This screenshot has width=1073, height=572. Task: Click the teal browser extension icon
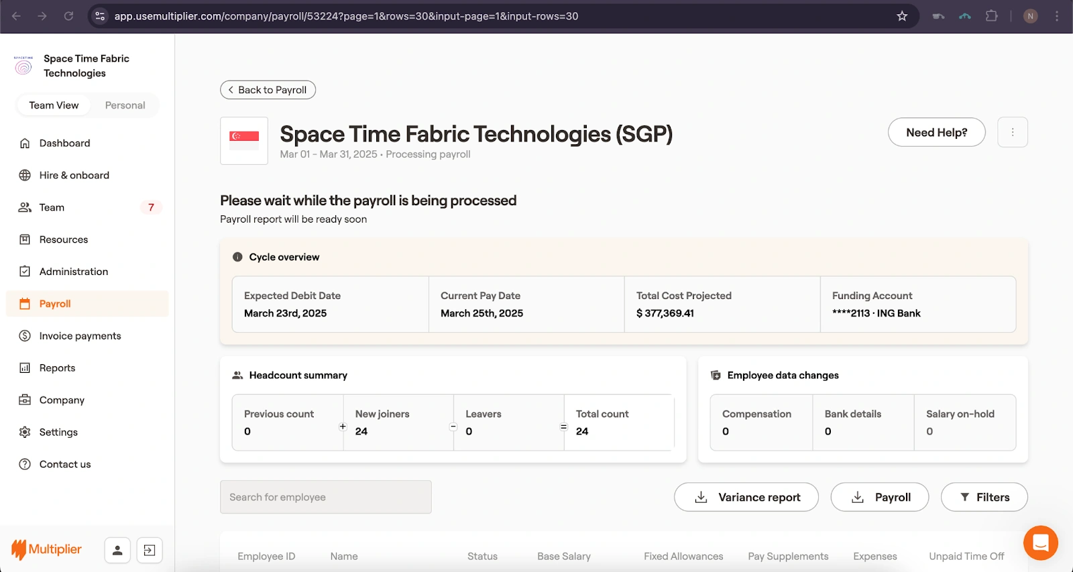965,16
